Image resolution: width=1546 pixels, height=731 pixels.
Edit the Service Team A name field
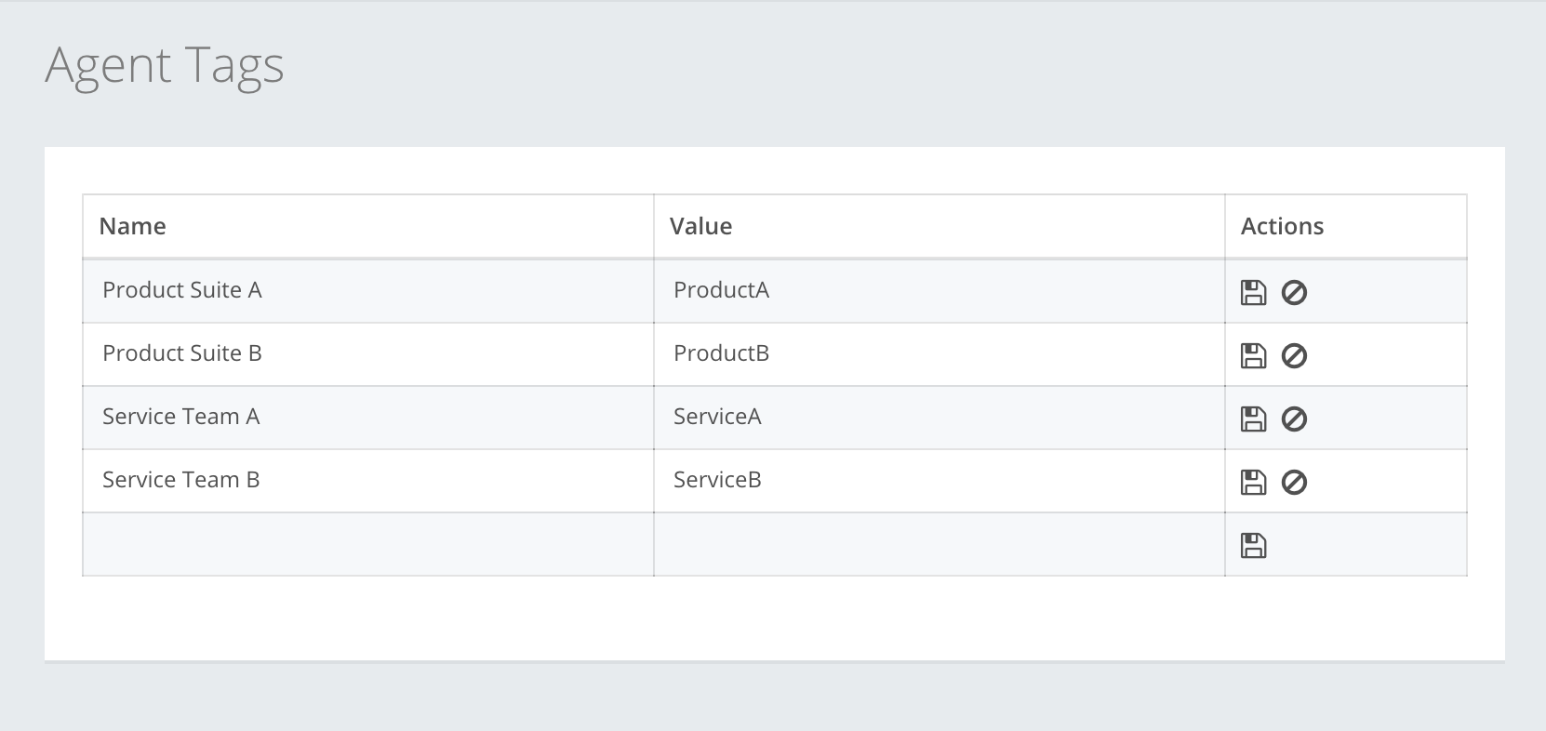[x=367, y=418]
